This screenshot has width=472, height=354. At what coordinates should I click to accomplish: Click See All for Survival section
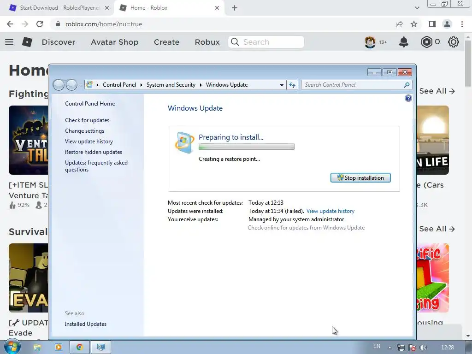point(437,229)
